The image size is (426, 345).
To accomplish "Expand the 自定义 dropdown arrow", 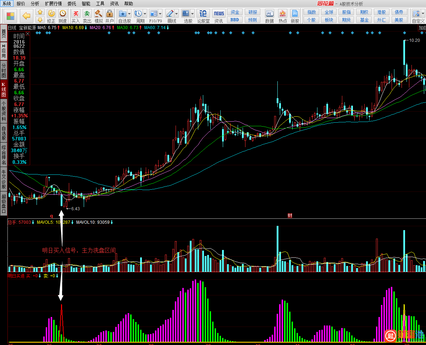I will [x=423, y=14].
